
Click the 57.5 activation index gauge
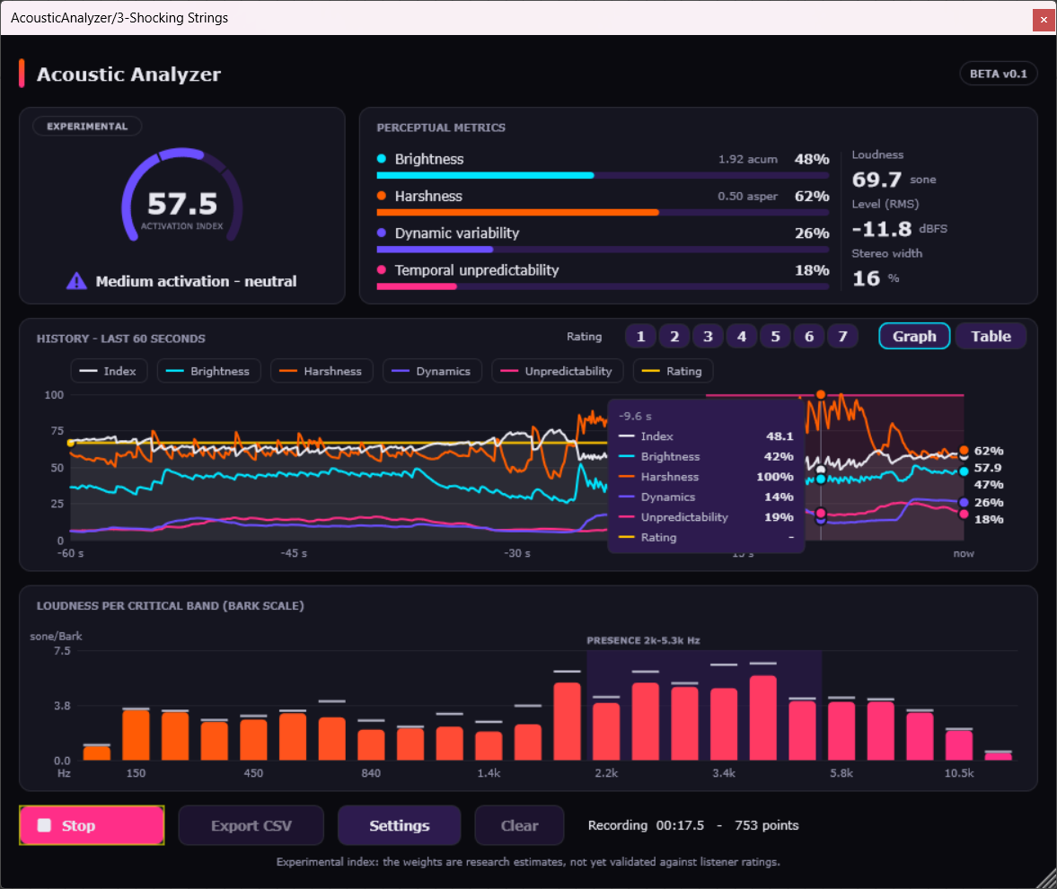pyautogui.click(x=182, y=196)
